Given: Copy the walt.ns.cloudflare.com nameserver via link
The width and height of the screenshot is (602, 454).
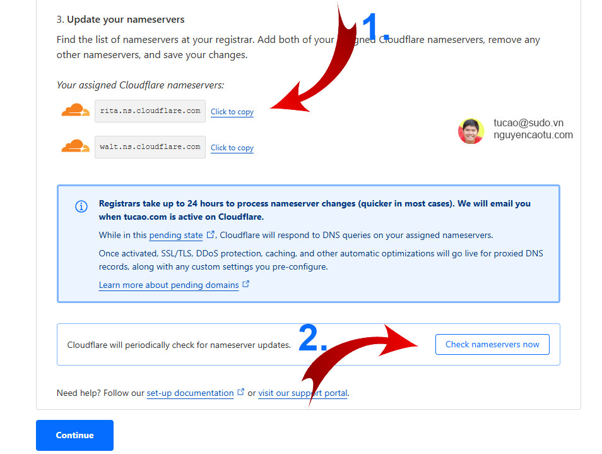Looking at the screenshot, I should (232, 148).
